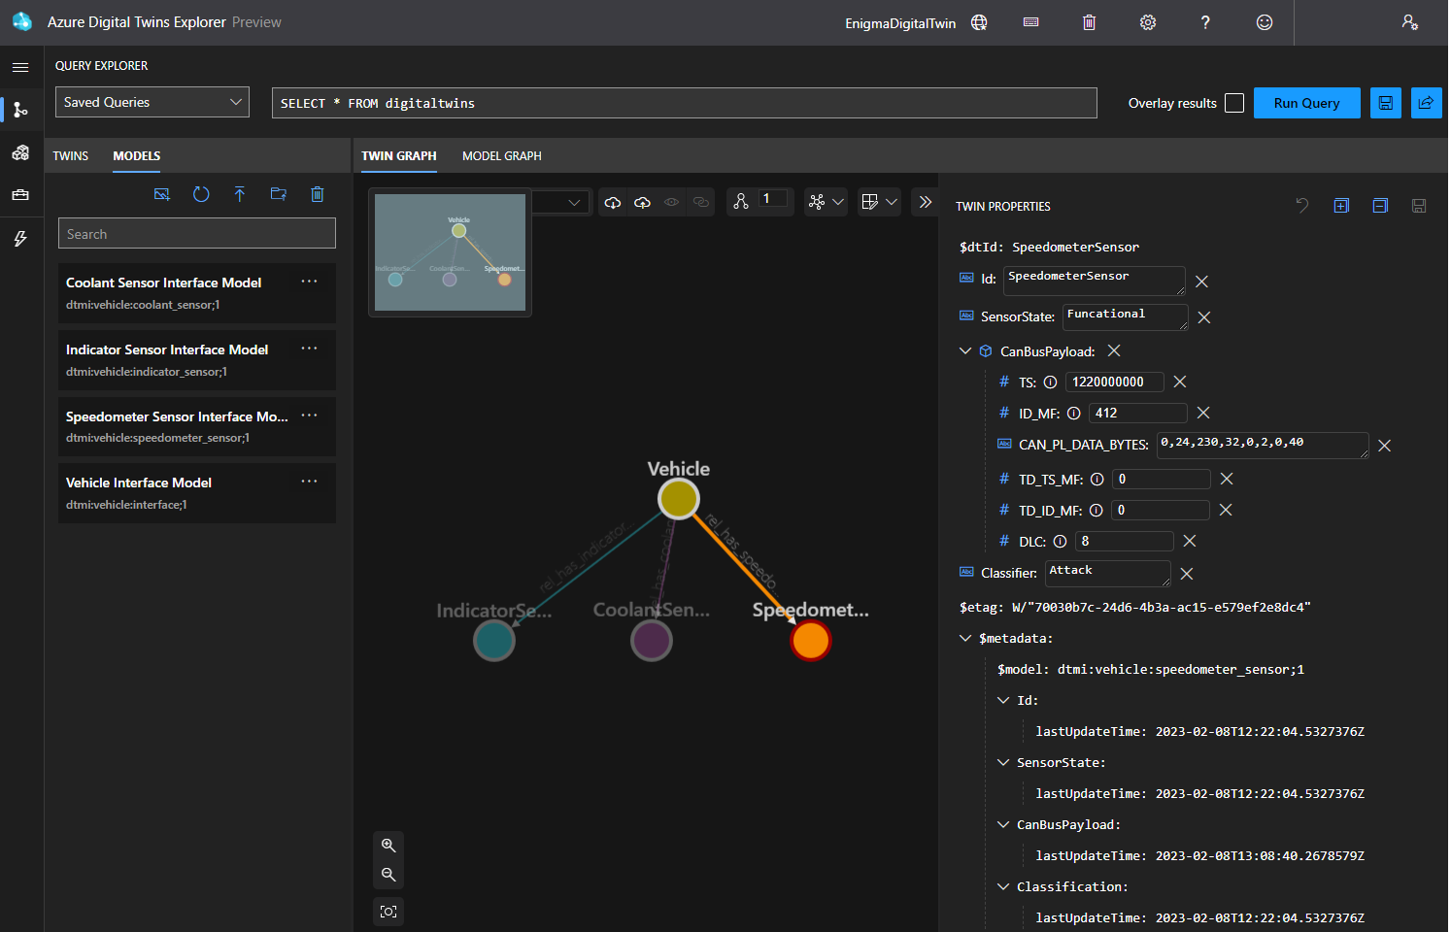Viewport: 1451px width, 932px height.
Task: Undo twin property changes
Action: [x=1302, y=206]
